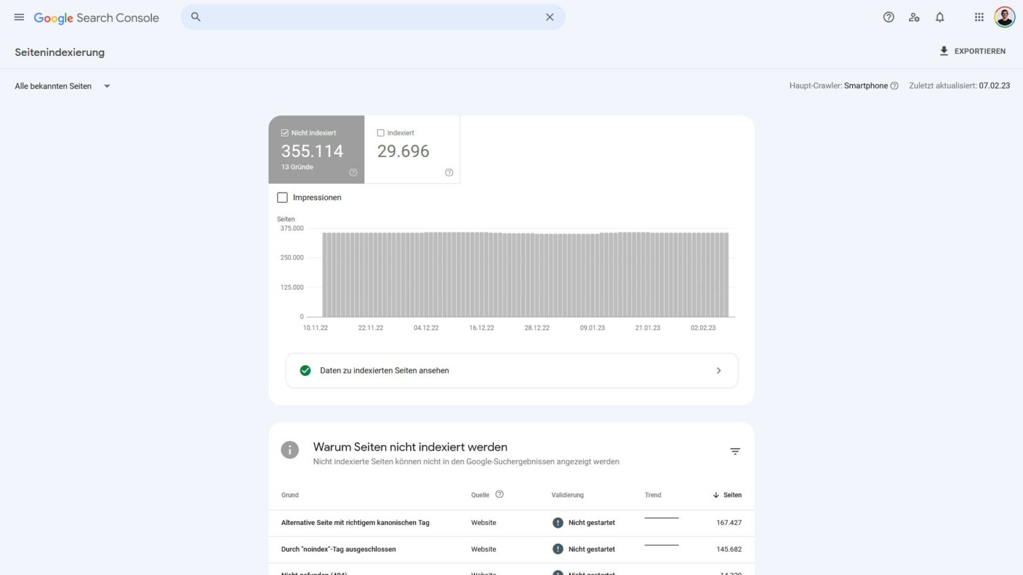
Task: Clear the search field with X icon
Action: point(549,17)
